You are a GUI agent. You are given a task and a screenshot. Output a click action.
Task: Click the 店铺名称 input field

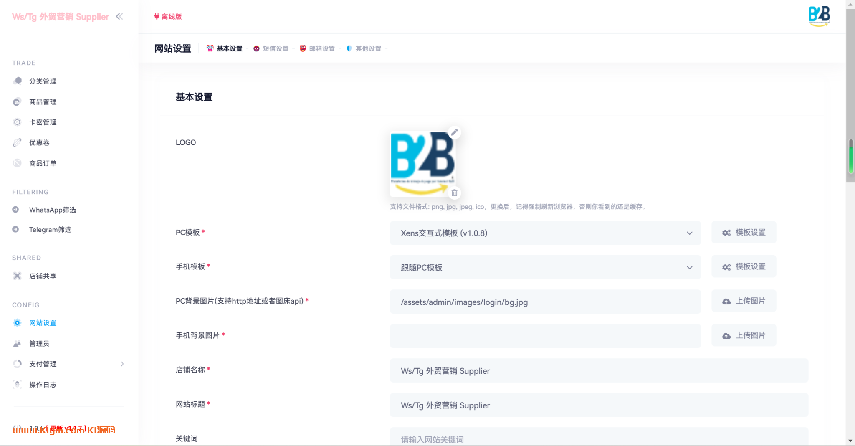tap(599, 371)
